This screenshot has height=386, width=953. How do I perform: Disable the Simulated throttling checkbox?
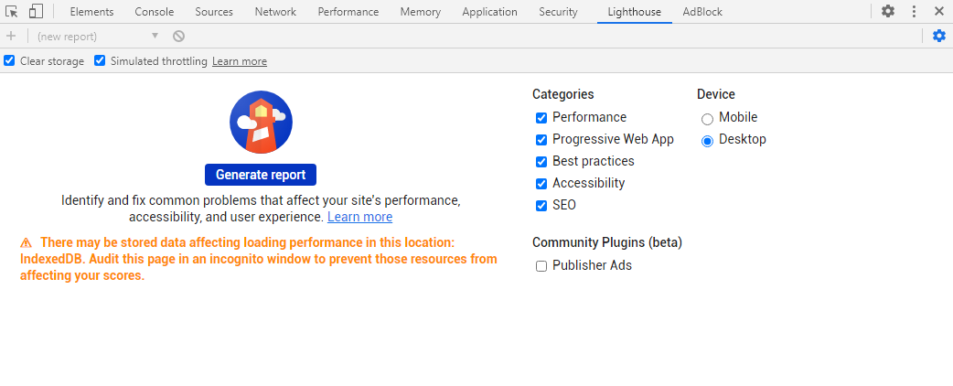100,61
